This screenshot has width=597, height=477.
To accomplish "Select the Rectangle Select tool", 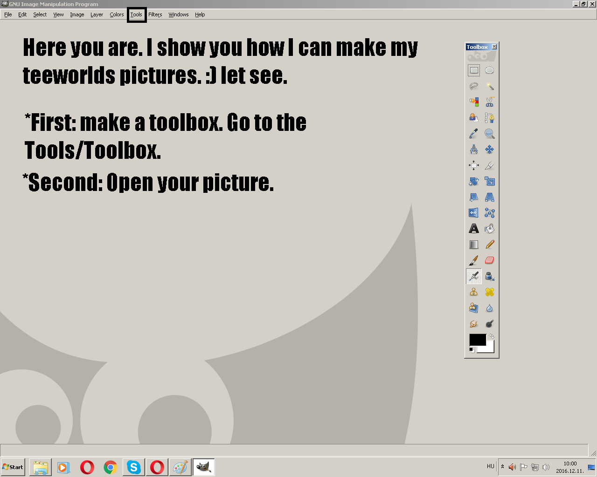I will coord(474,70).
